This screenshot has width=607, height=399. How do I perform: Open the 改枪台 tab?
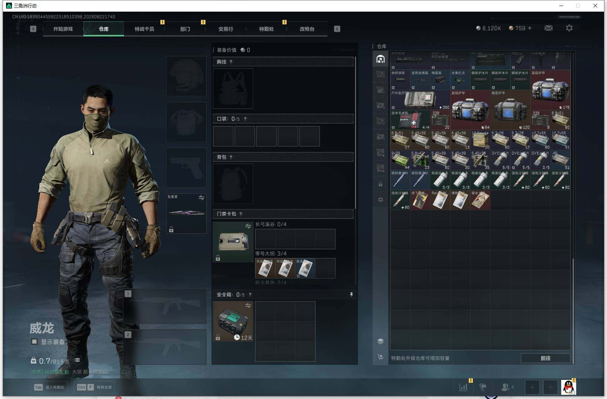307,29
